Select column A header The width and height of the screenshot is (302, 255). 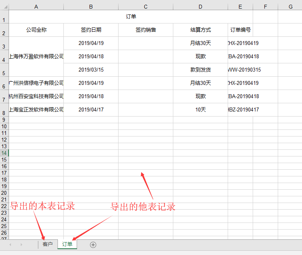[x=36, y=7]
